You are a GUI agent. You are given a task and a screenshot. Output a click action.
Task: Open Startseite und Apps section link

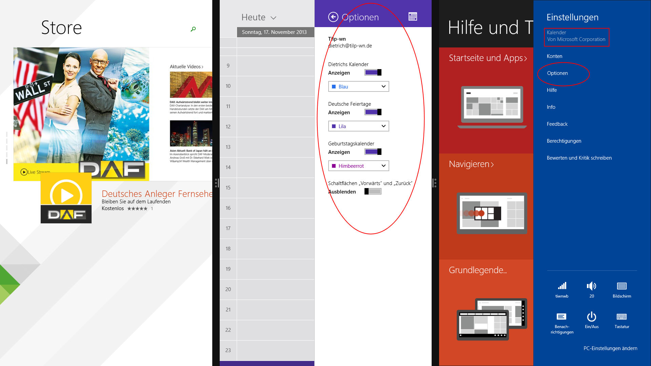point(488,58)
